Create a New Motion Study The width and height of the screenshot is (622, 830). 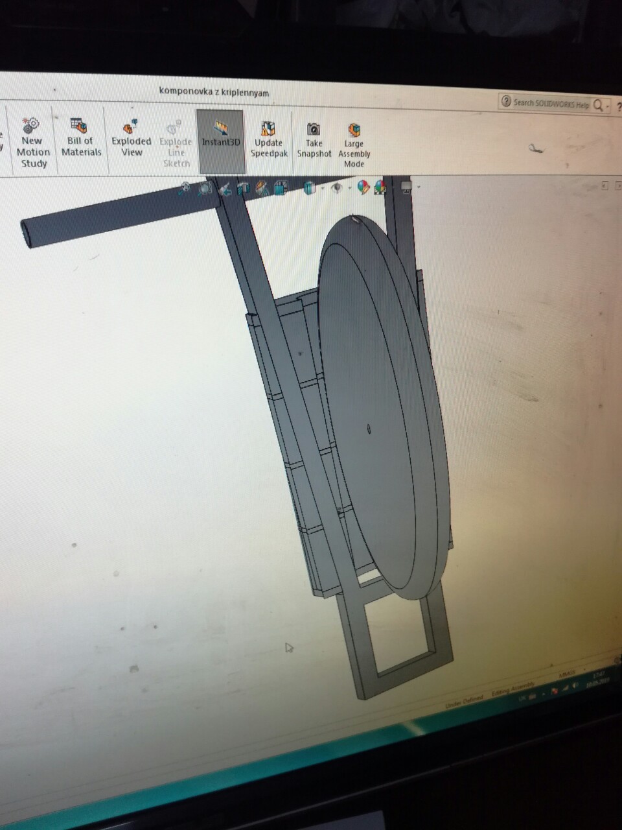click(32, 143)
